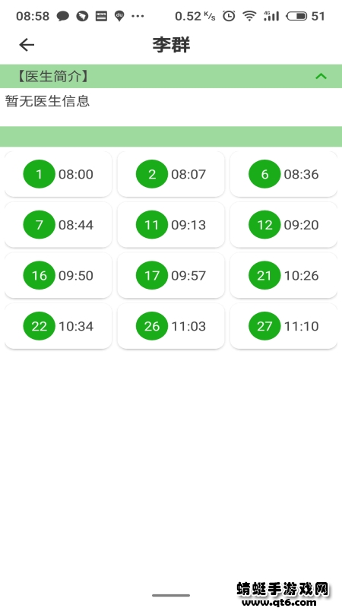342x608 pixels.
Task: Select the 09:57 slot numbered 17
Action: click(x=171, y=276)
